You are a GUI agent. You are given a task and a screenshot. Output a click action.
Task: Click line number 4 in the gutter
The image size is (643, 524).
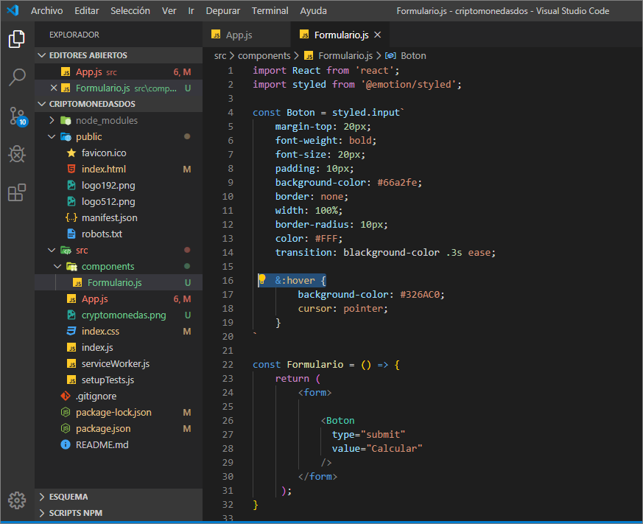231,113
